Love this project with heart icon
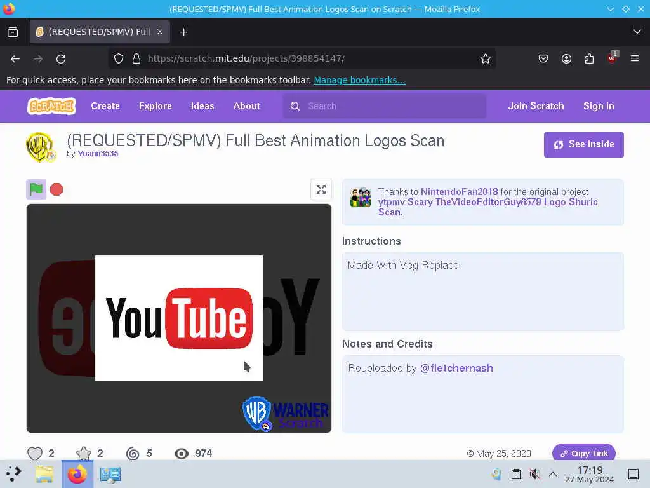This screenshot has height=488, width=650. point(35,453)
